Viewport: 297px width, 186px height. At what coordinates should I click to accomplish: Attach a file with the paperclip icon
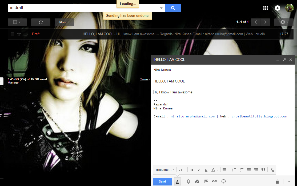pyautogui.click(x=188, y=181)
